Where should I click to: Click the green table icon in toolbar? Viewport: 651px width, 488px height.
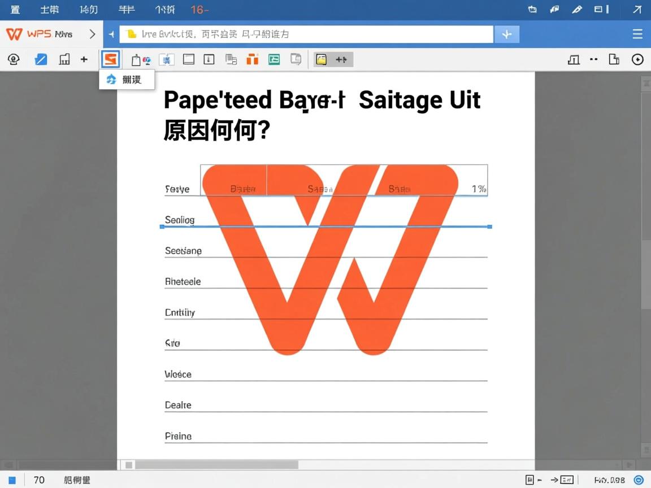point(274,59)
